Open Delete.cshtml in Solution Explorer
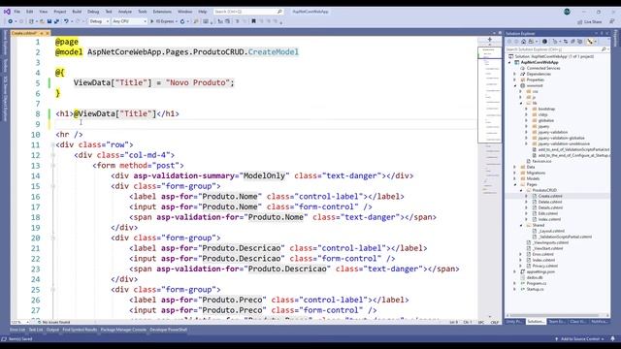The height and width of the screenshot is (349, 621). [550, 202]
